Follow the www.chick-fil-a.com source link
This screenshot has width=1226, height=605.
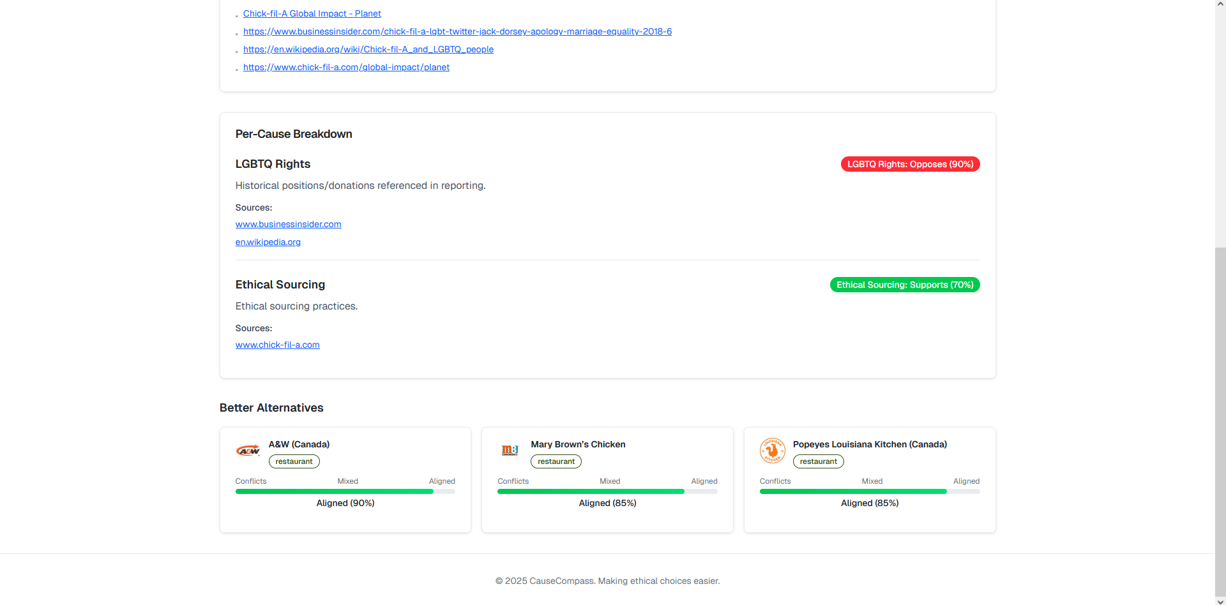[278, 345]
